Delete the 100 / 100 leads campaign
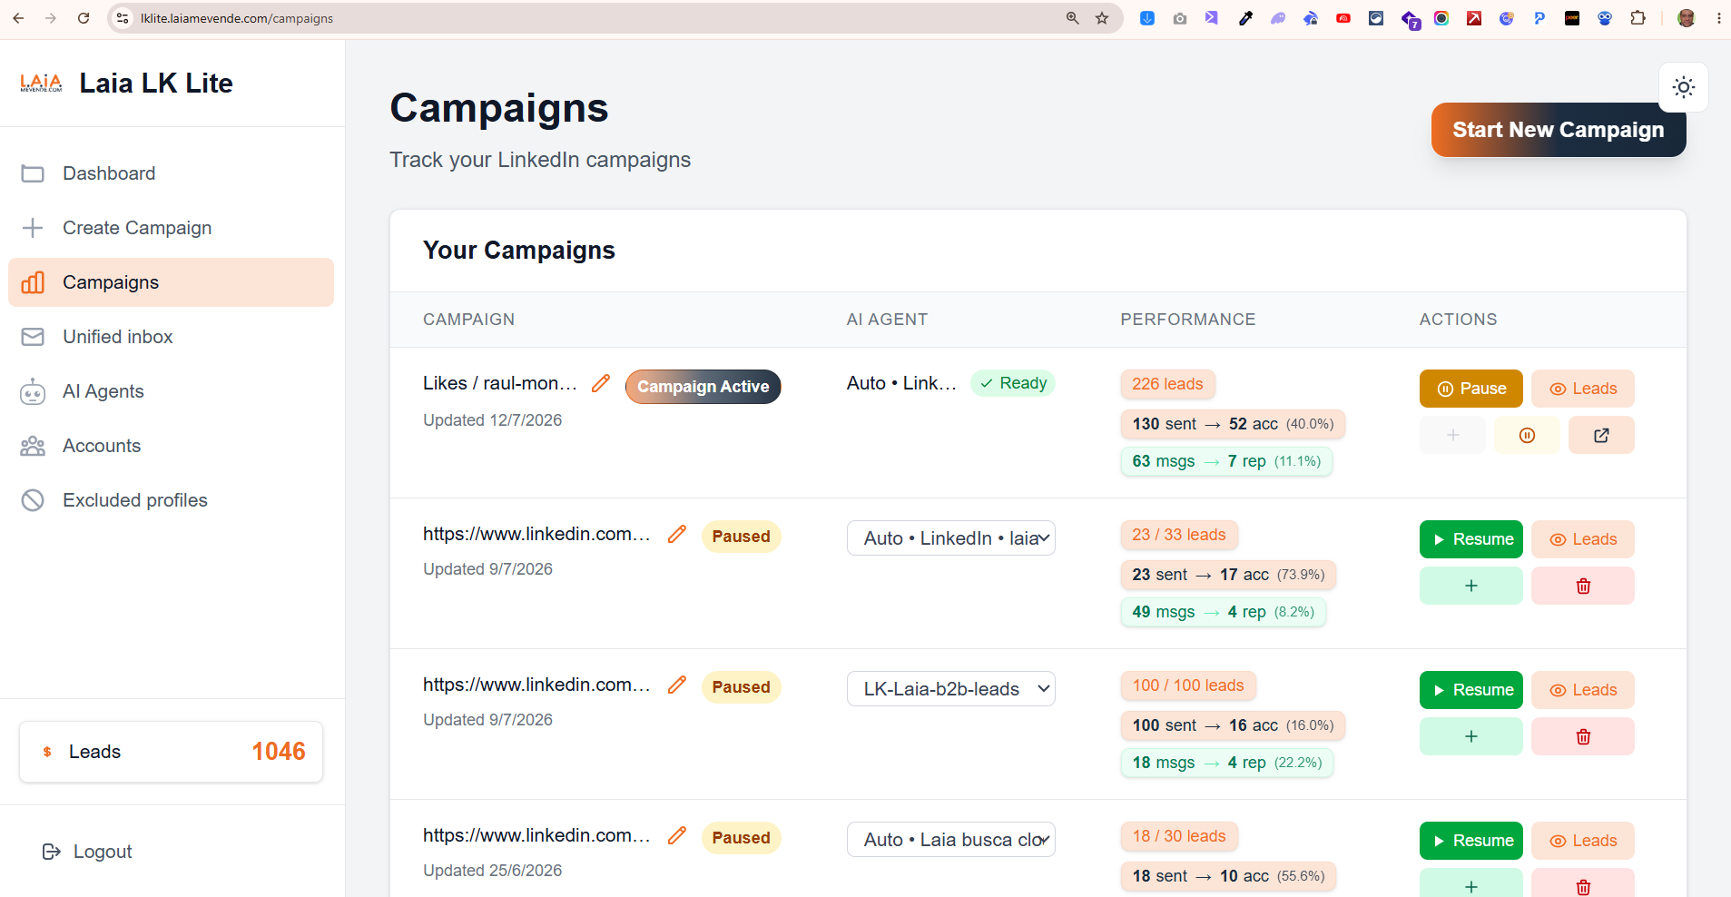The height and width of the screenshot is (897, 1731). pyautogui.click(x=1583, y=736)
